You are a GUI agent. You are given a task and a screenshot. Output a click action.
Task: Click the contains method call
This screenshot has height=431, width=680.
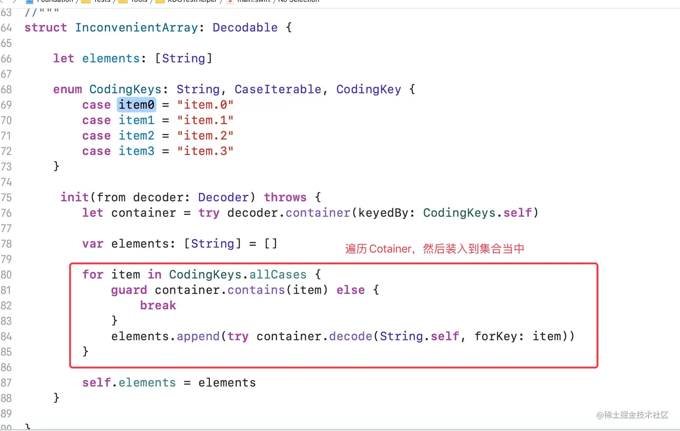tap(256, 290)
